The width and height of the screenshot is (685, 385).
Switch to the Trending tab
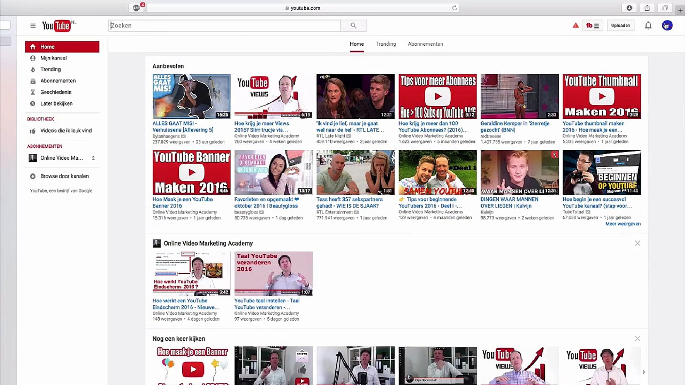coord(386,44)
